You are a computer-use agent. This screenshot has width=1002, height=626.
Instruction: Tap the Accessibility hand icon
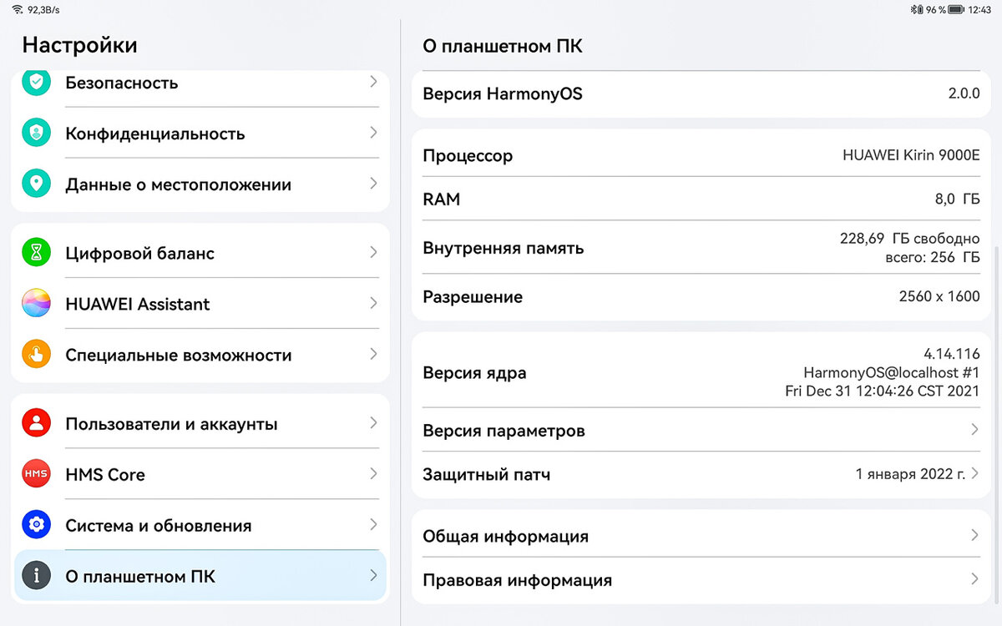tap(36, 355)
